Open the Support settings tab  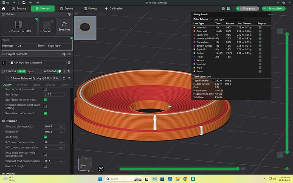tap(50, 84)
